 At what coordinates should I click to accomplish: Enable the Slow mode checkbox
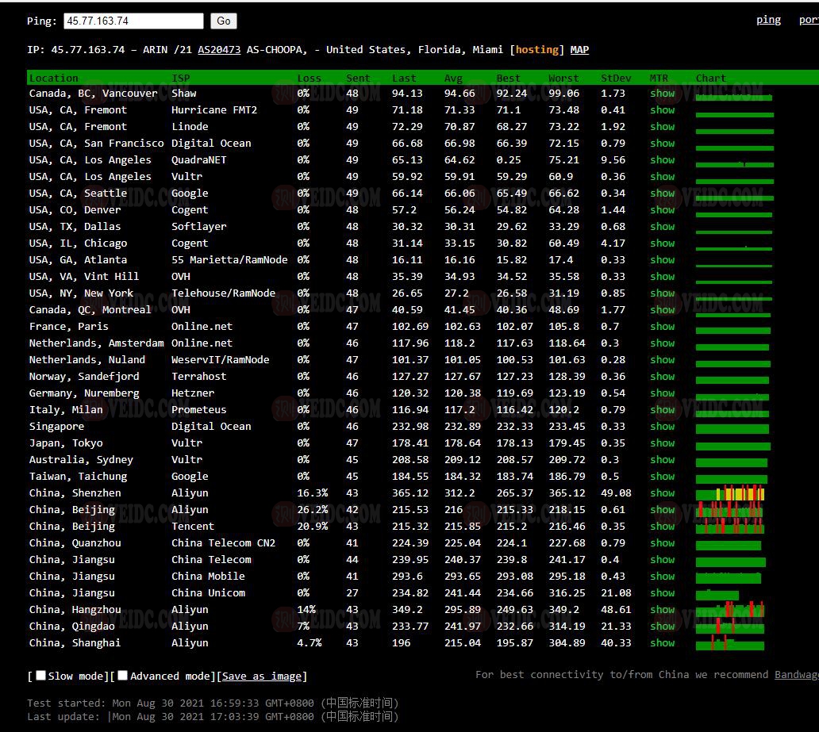point(41,676)
